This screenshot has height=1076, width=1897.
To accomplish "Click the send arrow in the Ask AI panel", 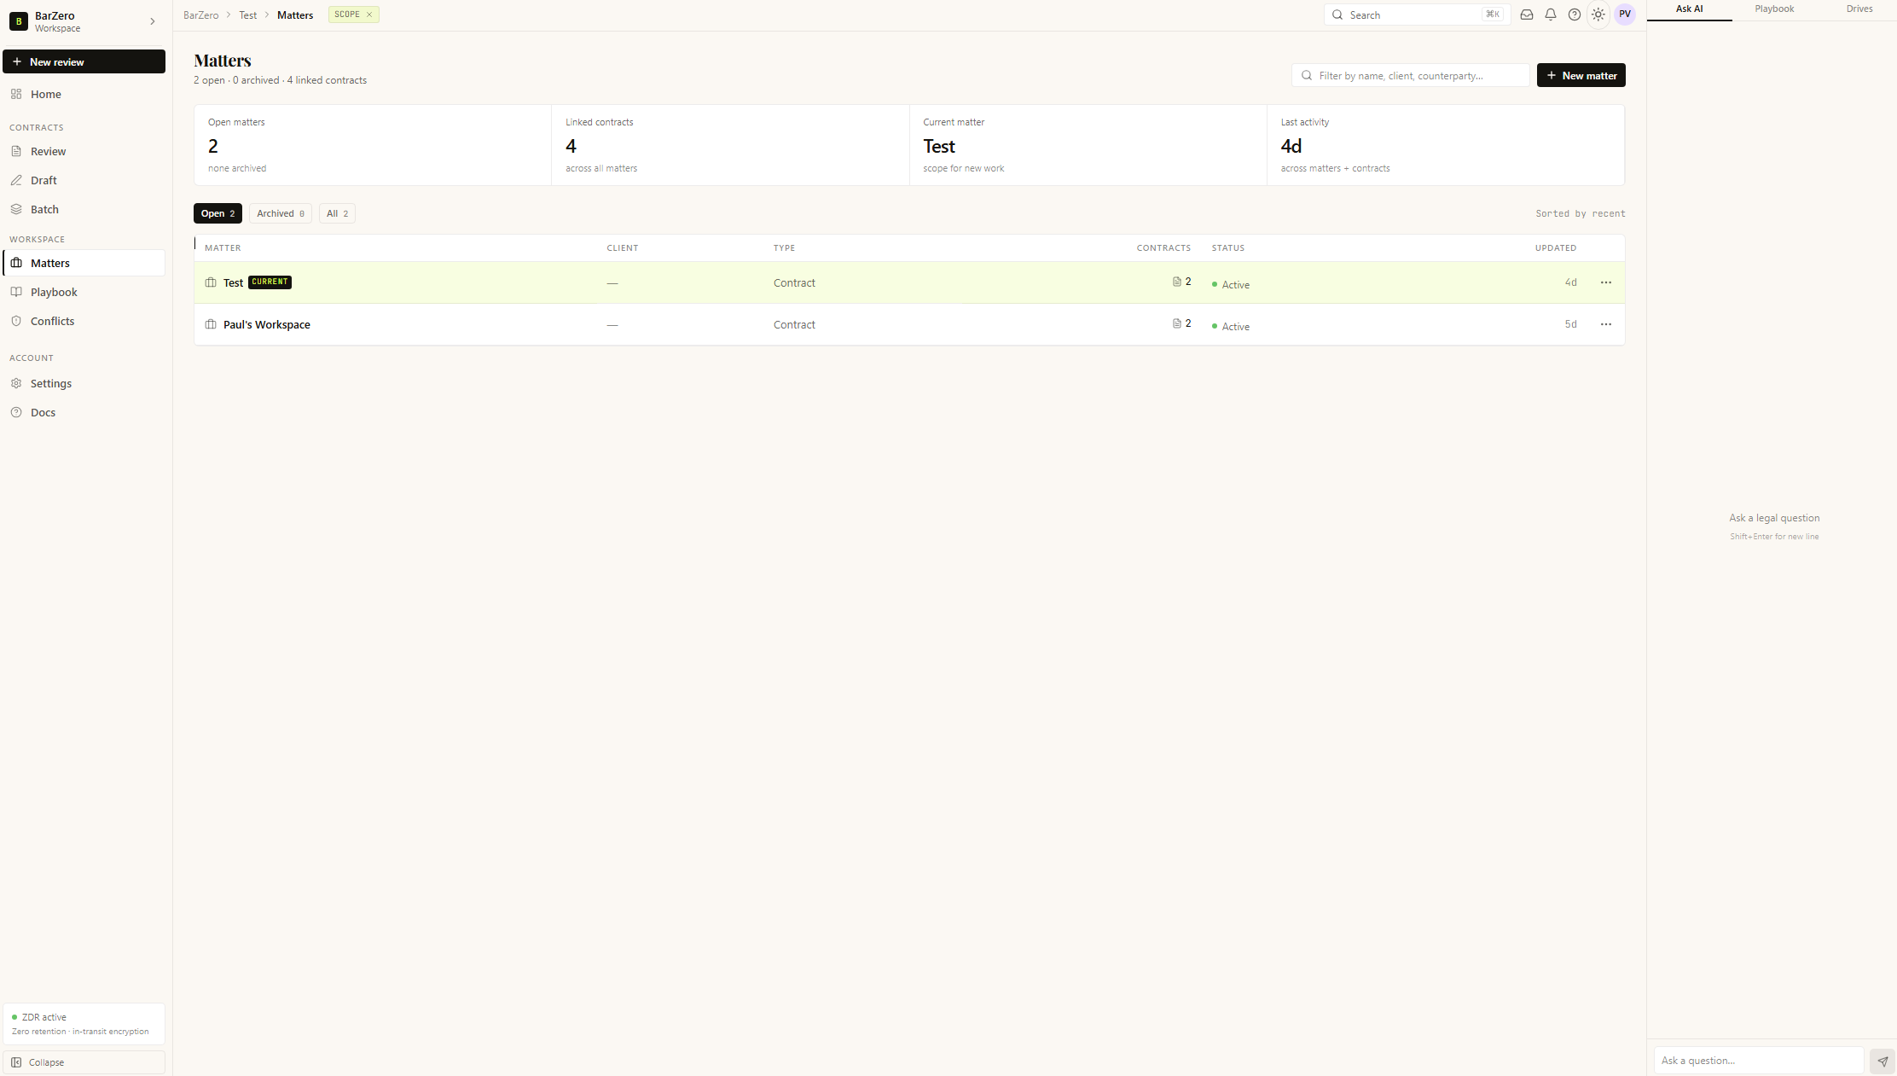I will (x=1882, y=1061).
